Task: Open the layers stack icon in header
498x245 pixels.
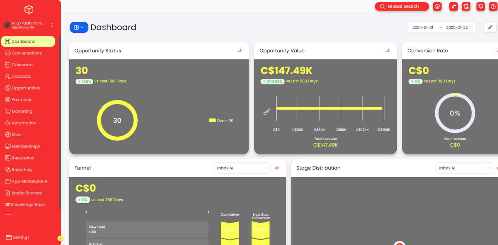Action: (437, 7)
